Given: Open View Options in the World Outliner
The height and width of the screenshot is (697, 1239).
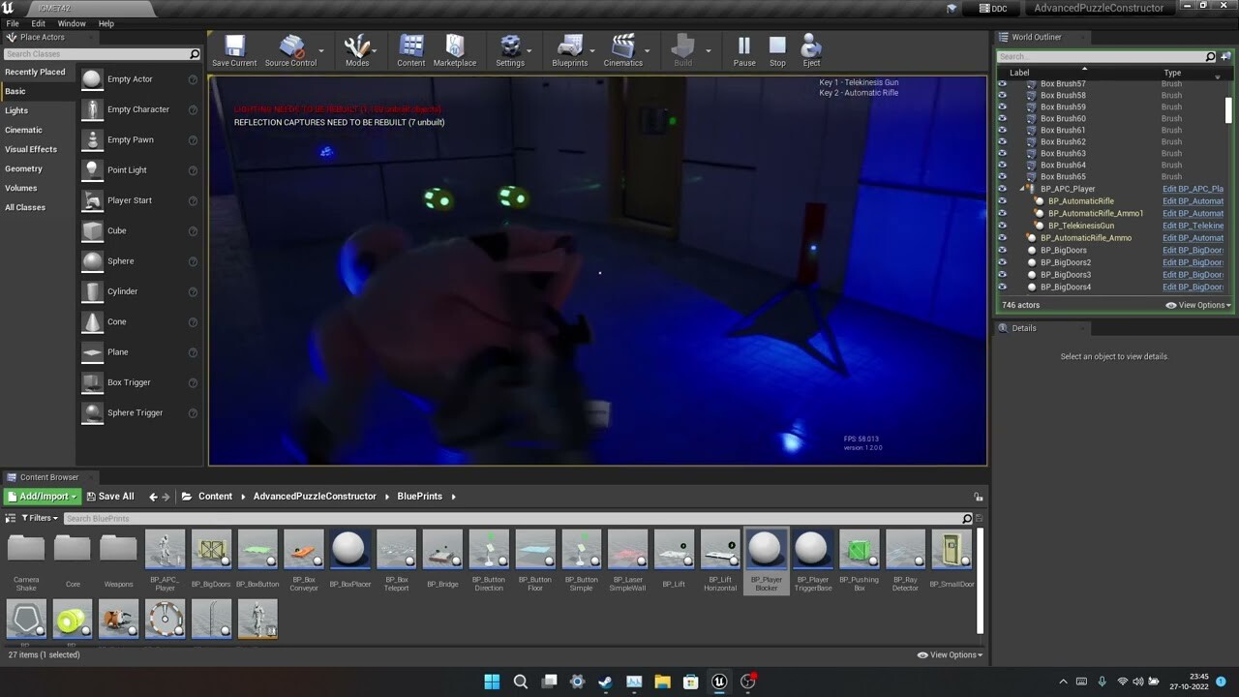Looking at the screenshot, I should click(x=1198, y=304).
